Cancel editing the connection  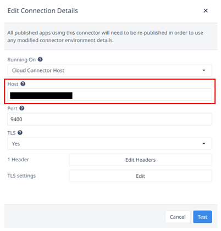[178, 217]
